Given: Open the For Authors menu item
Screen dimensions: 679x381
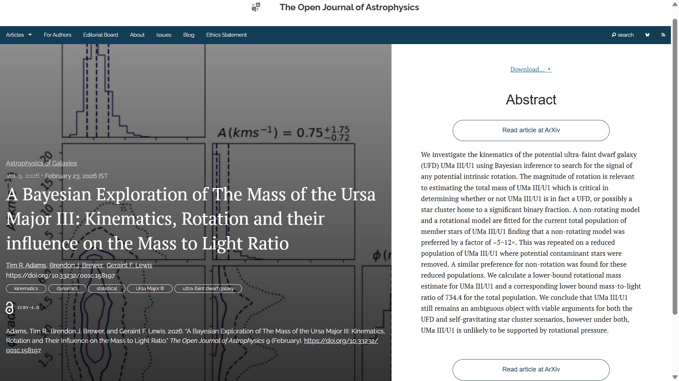Looking at the screenshot, I should 57,35.
